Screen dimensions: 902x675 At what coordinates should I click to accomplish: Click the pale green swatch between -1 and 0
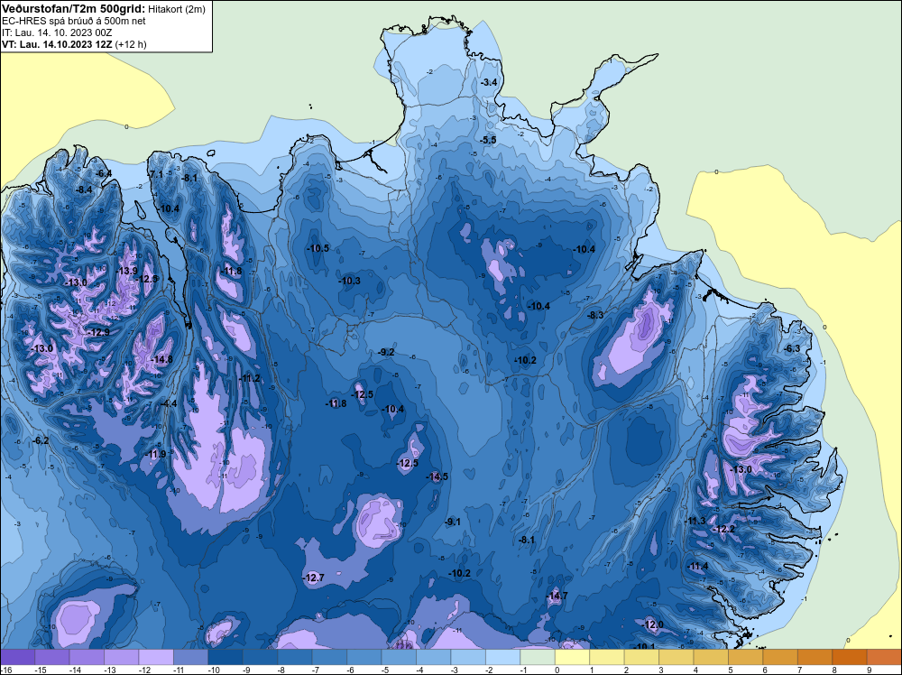click(538, 657)
